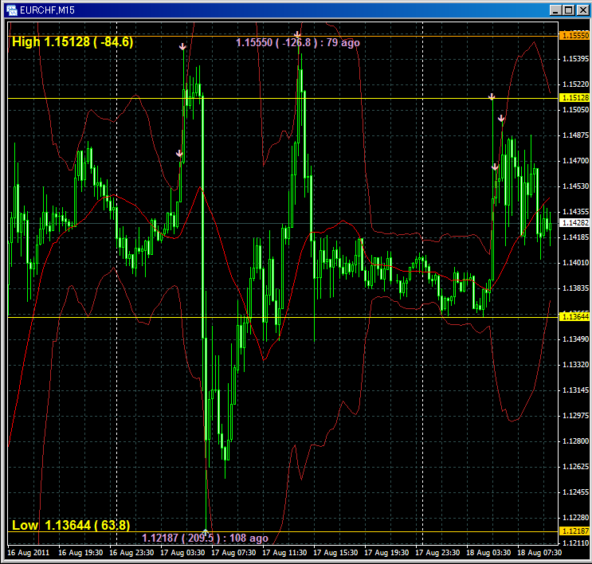
Task: Click the '18 Aug 07:30' time axis label
Action: tap(539, 551)
